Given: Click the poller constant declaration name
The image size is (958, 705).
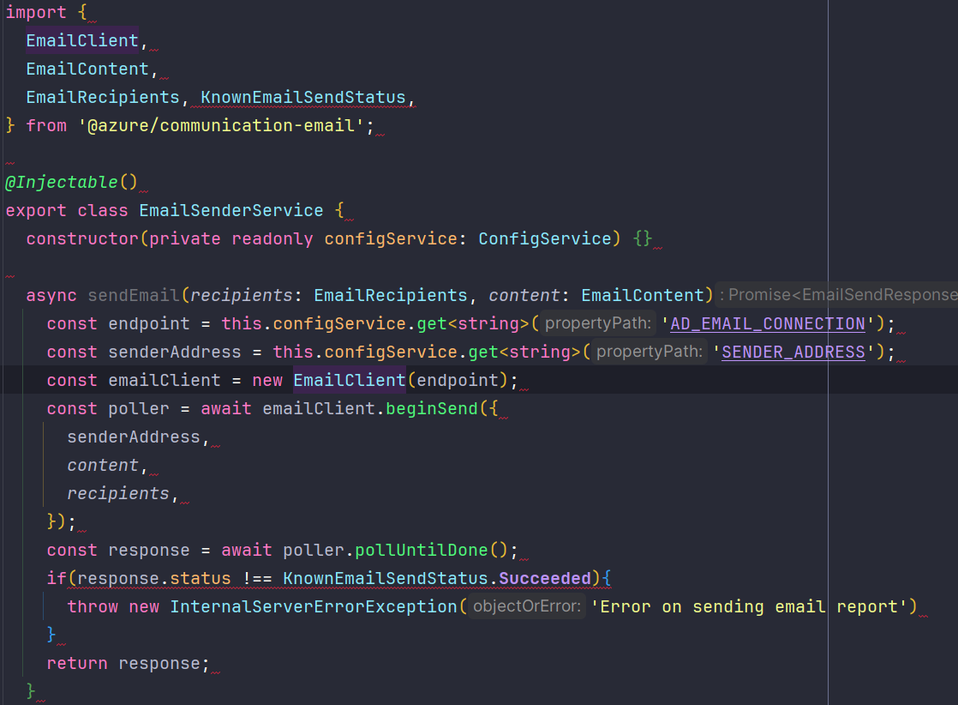Looking at the screenshot, I should 139,408.
